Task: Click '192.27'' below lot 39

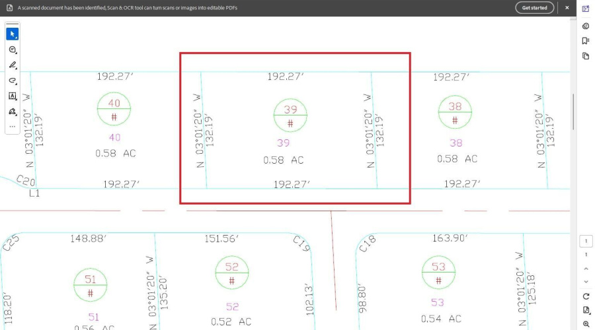Action: [x=292, y=185]
